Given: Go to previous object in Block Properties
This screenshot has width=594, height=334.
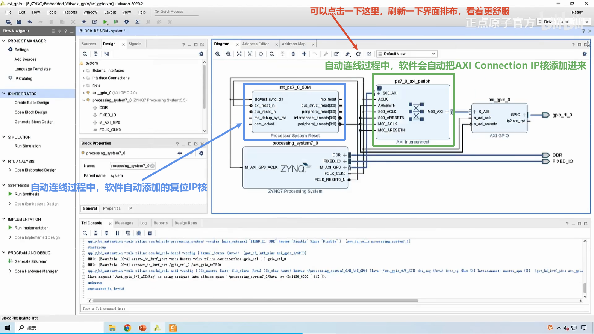Looking at the screenshot, I should click(x=180, y=153).
